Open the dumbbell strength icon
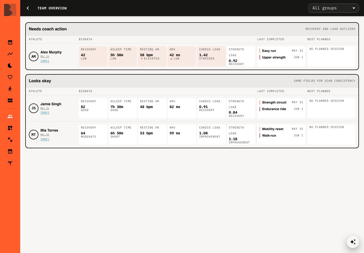 10,140
